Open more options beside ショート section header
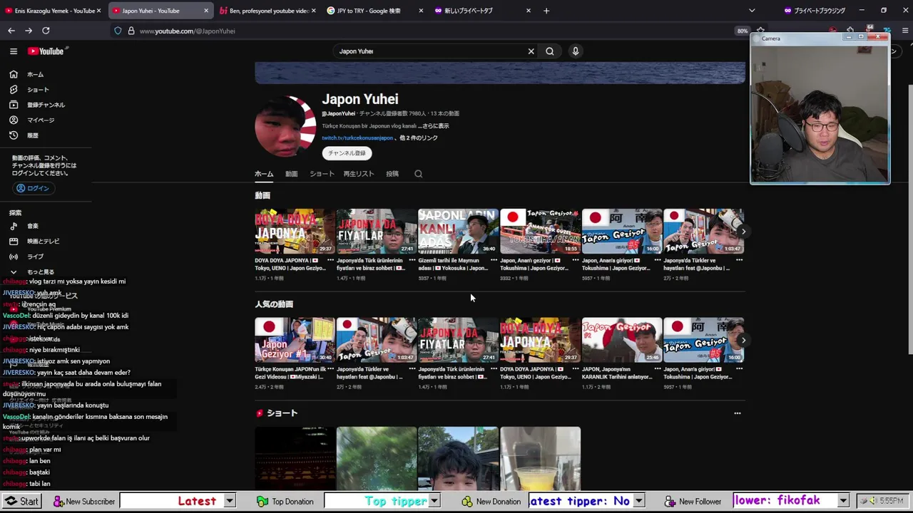 point(738,413)
